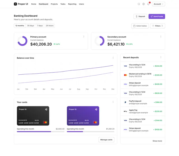
Task: Go to Home in navigation
Action: tap(34, 4)
